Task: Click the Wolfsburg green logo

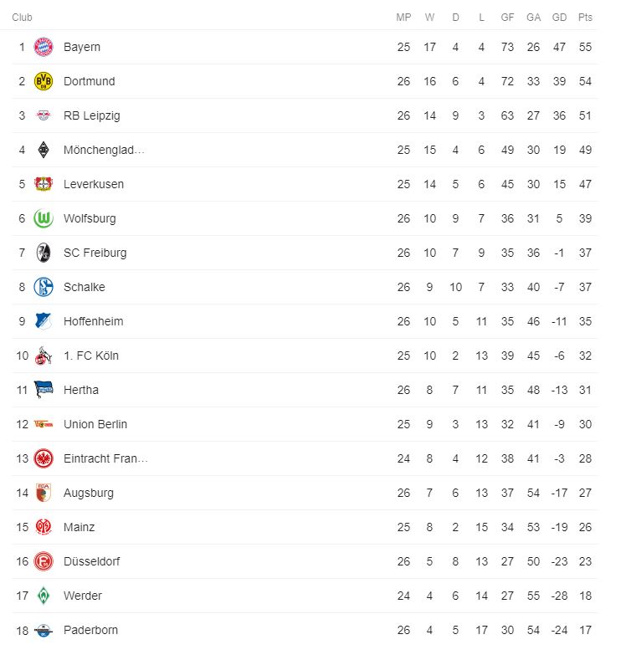Action: [43, 218]
